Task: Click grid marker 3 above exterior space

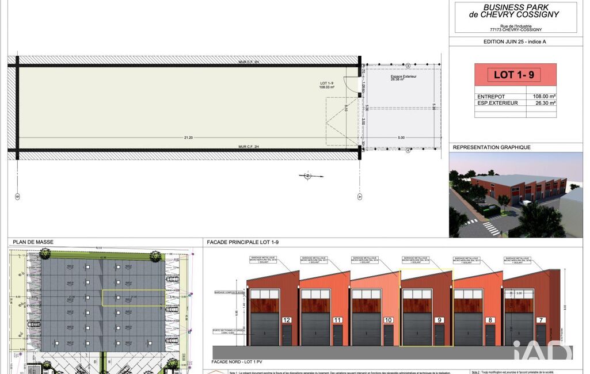Action: 408,65
